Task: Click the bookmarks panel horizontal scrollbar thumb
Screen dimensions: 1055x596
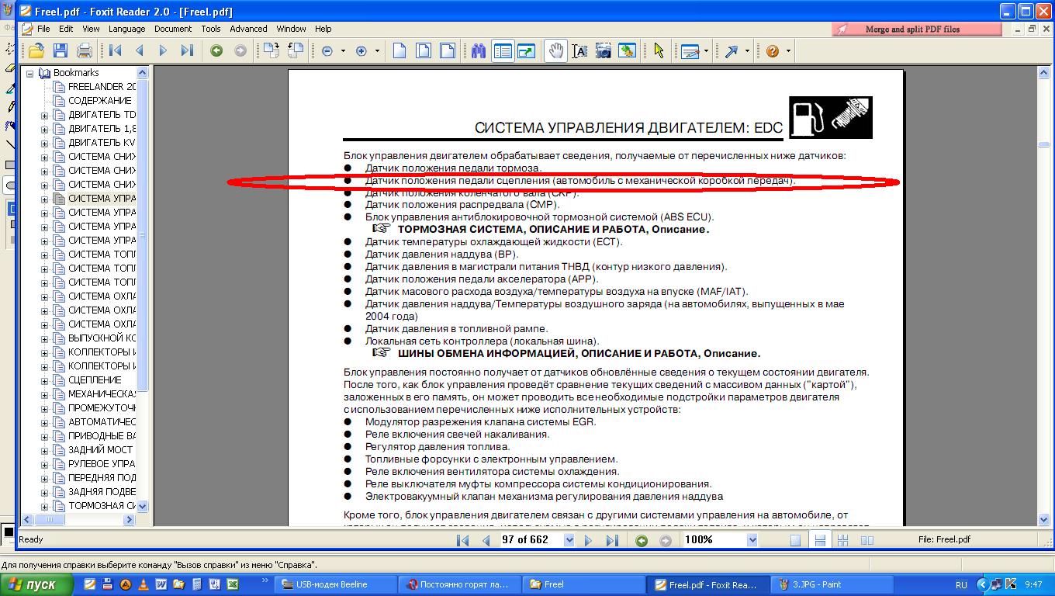Action: 49,520
